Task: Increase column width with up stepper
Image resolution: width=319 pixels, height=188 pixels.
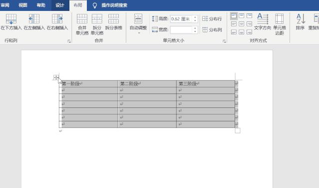Action: (195, 28)
